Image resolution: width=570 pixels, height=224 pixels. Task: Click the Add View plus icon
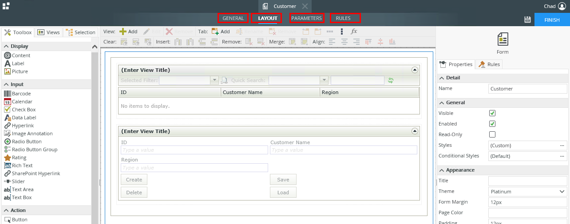pyautogui.click(x=123, y=31)
